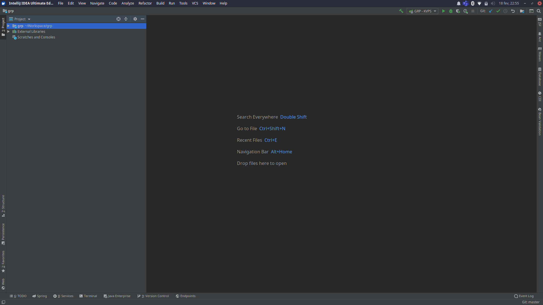Run GRP - KVPS with the green play button
The height and width of the screenshot is (305, 543).
tap(443, 11)
